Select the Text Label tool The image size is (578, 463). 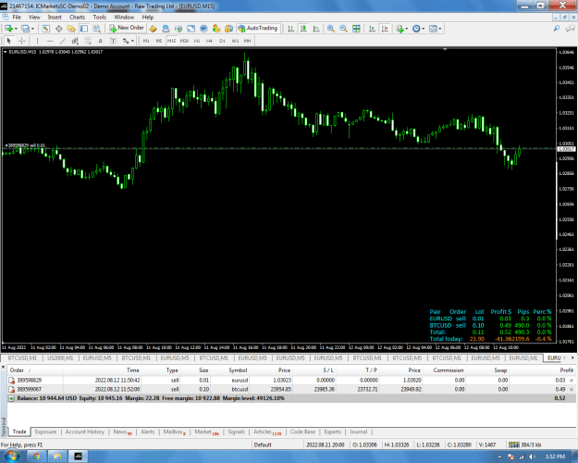pos(113,41)
